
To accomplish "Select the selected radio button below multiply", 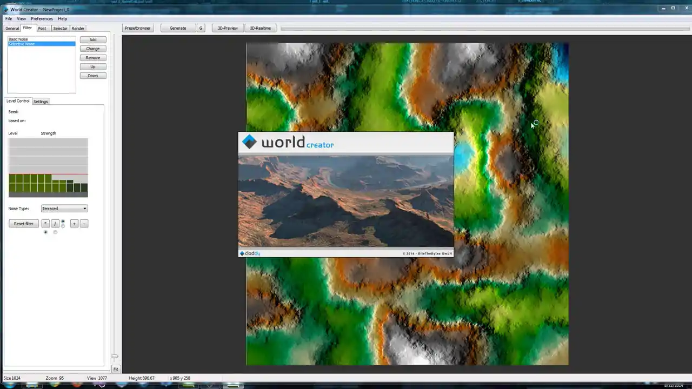I will coord(45,232).
